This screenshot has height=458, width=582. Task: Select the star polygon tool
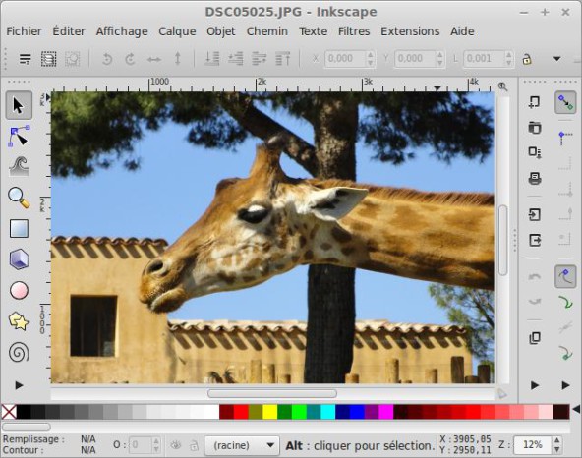point(19,321)
